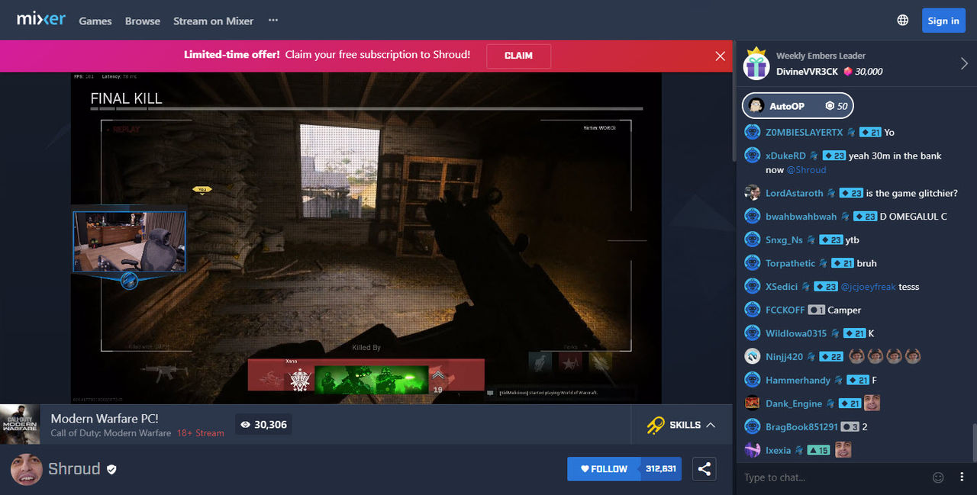Image resolution: width=977 pixels, height=495 pixels.
Task: Open the Modern Warfare game cover thumbnail
Action: click(20, 424)
